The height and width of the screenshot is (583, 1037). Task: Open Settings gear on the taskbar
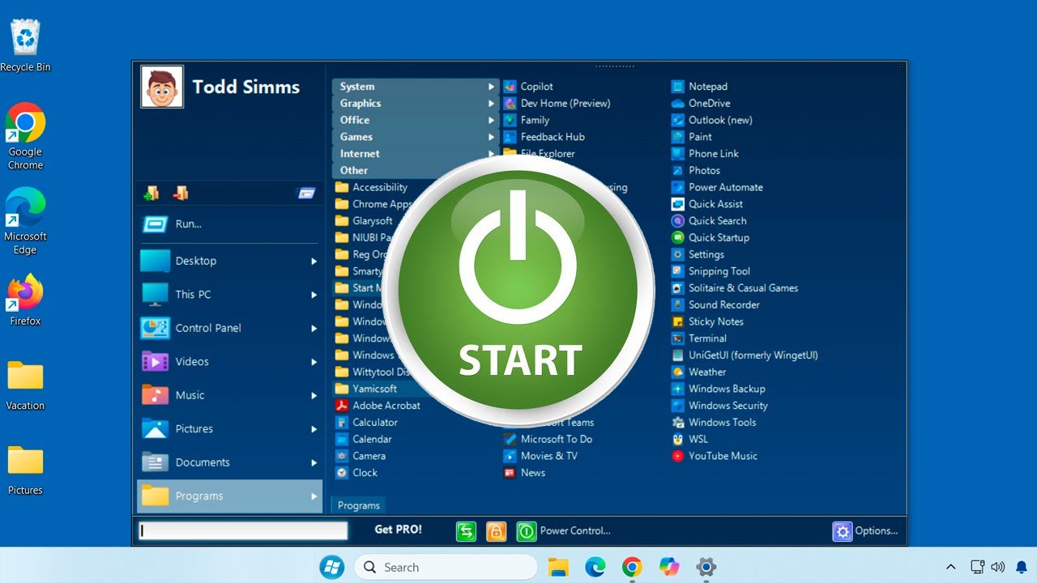706,567
